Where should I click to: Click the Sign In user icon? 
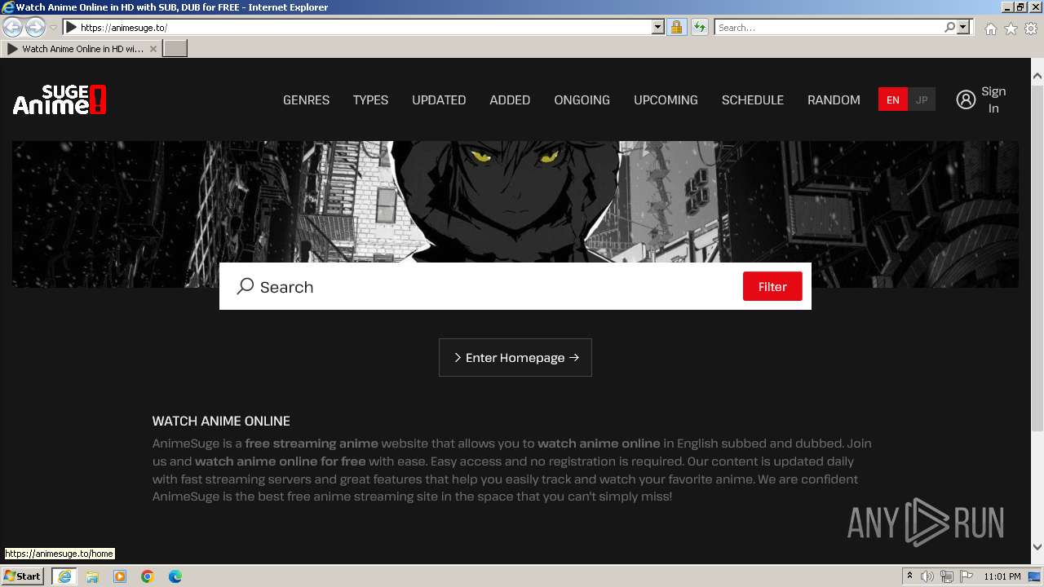tap(966, 99)
